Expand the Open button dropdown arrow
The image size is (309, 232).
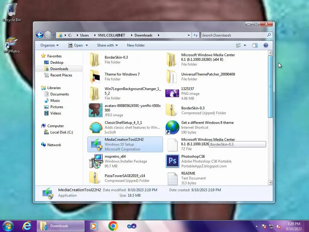click(x=87, y=45)
